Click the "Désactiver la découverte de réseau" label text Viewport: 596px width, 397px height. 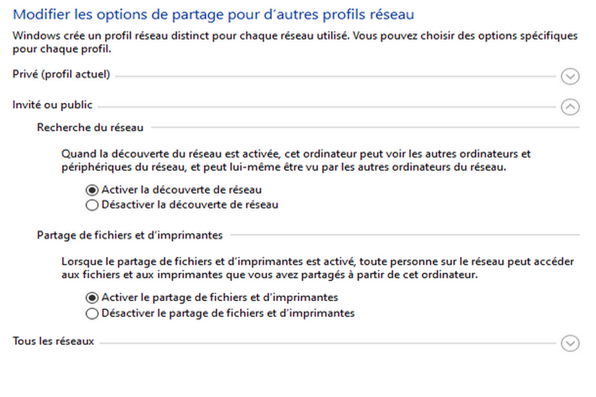coord(190,204)
